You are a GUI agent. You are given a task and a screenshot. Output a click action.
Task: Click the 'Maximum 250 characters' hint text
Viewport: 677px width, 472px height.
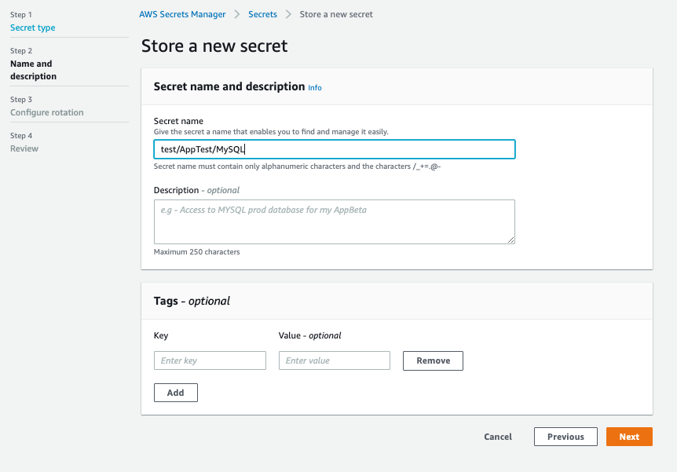coord(196,252)
